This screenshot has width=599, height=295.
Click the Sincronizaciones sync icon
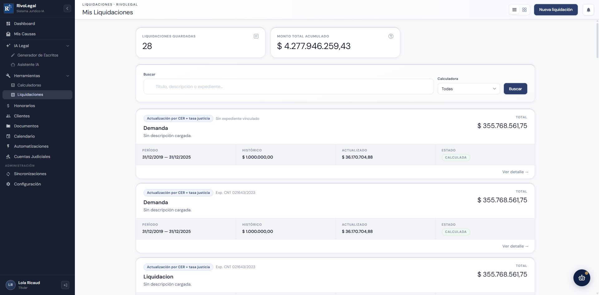coord(8,174)
